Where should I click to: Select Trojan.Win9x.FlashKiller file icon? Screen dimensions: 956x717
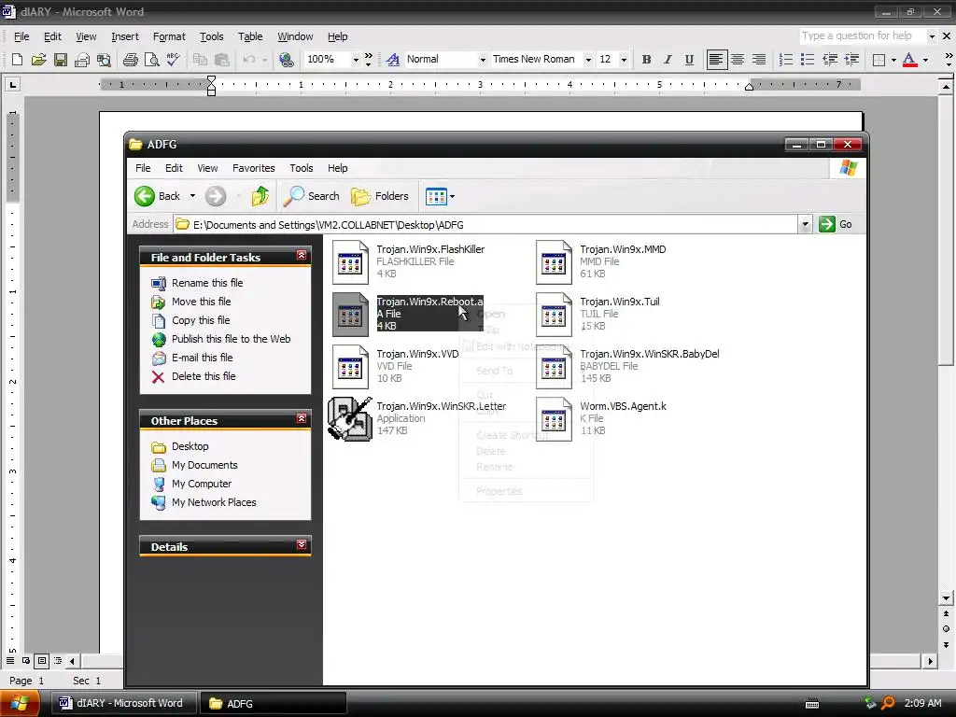(x=350, y=262)
